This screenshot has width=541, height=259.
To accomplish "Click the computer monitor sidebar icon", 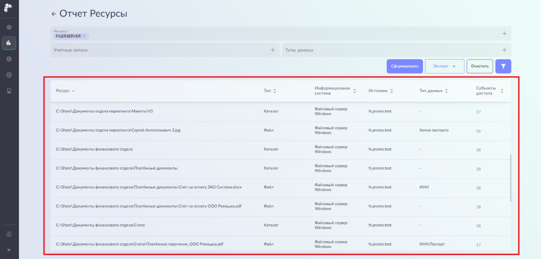I will click(9, 91).
